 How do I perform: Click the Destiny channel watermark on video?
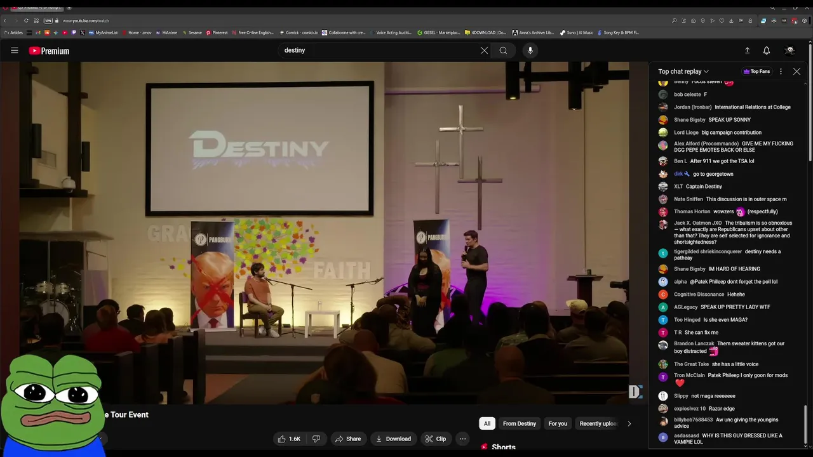tap(635, 392)
